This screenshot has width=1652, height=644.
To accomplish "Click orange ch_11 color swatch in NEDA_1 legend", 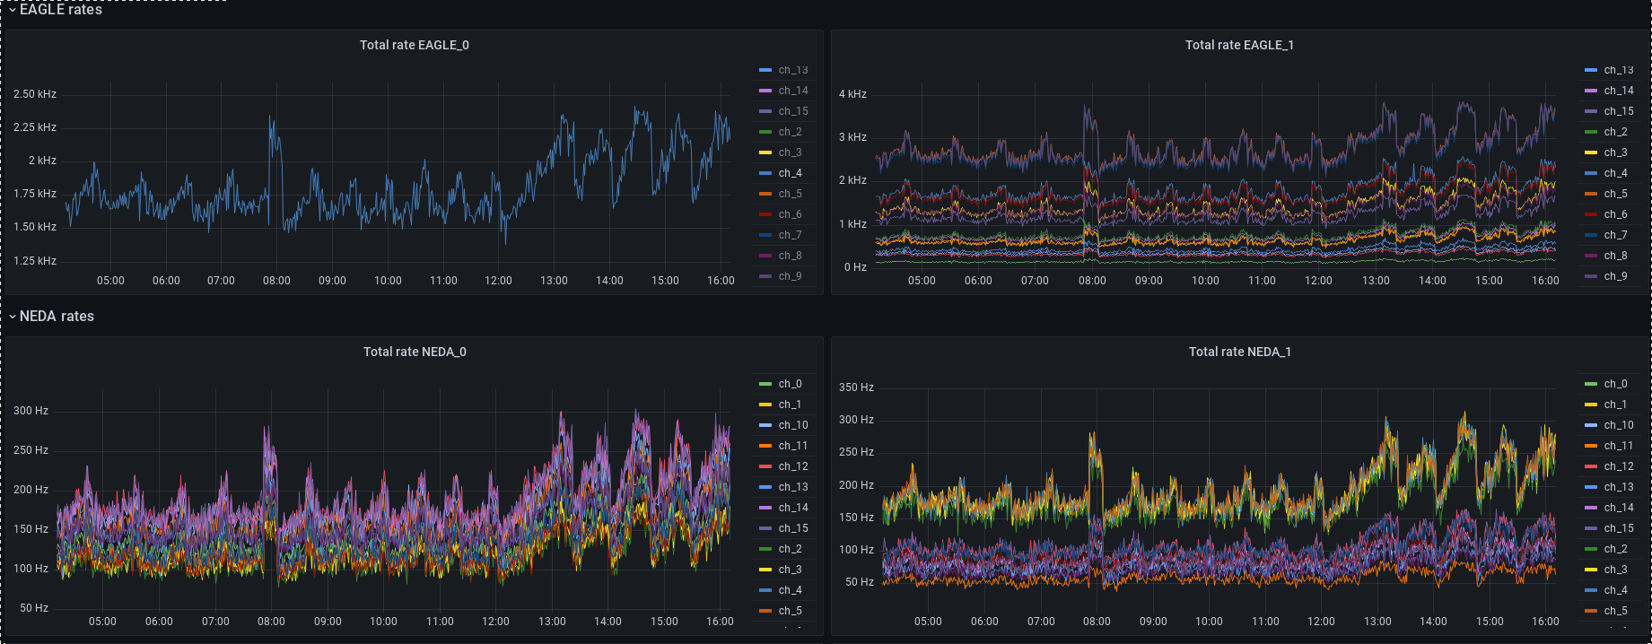I will pos(1590,446).
